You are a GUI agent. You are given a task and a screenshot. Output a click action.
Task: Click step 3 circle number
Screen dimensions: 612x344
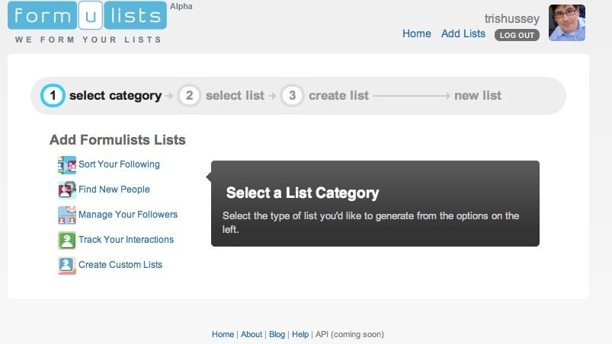pyautogui.click(x=292, y=96)
